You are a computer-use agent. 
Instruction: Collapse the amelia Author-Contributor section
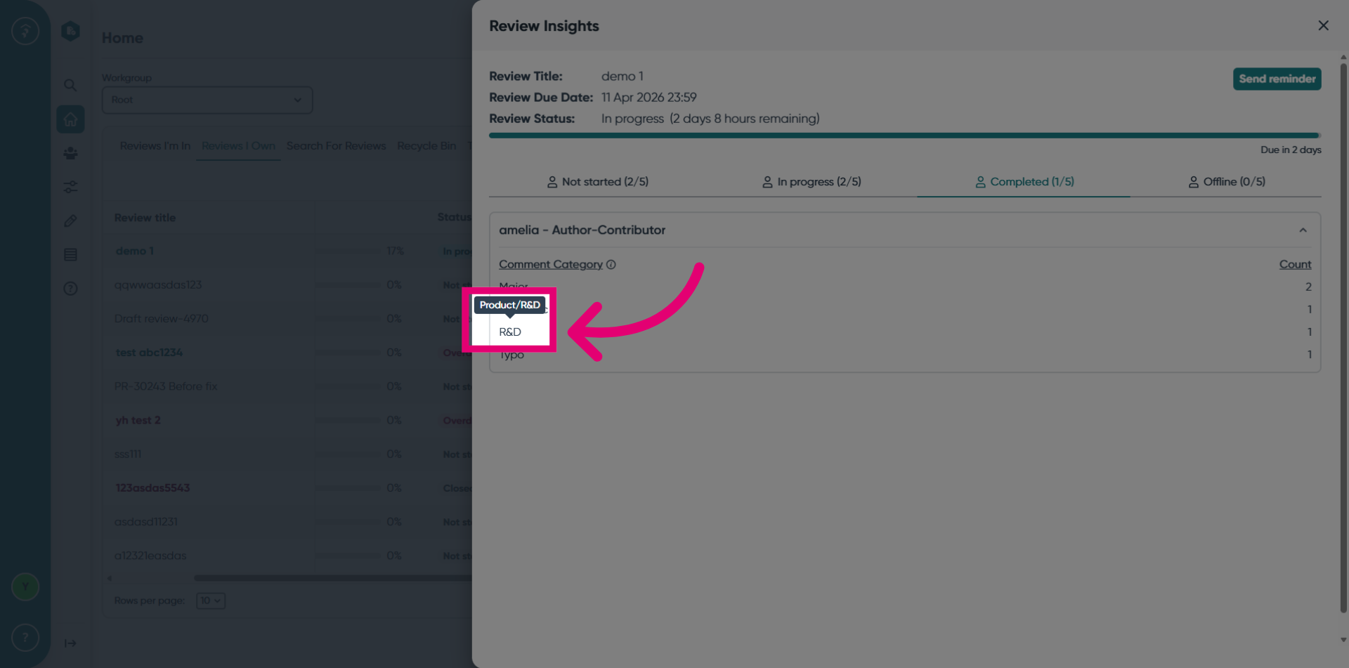(x=1303, y=230)
